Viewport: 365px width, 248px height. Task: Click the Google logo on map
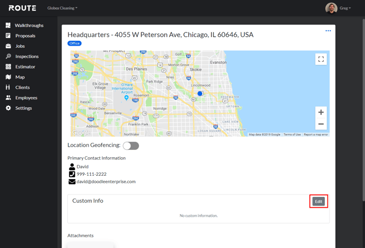pos(81,133)
